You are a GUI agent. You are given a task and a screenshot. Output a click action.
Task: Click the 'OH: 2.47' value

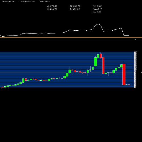coord(97,9)
